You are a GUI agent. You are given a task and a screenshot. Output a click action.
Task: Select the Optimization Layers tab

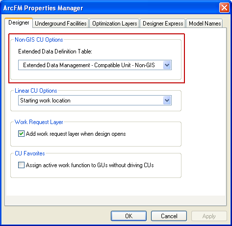pos(114,24)
